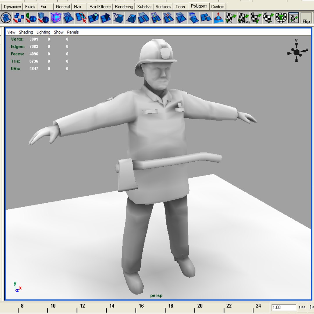Click the Separate polygons shelf icon
This screenshot has width=314, height=314.
[206, 18]
